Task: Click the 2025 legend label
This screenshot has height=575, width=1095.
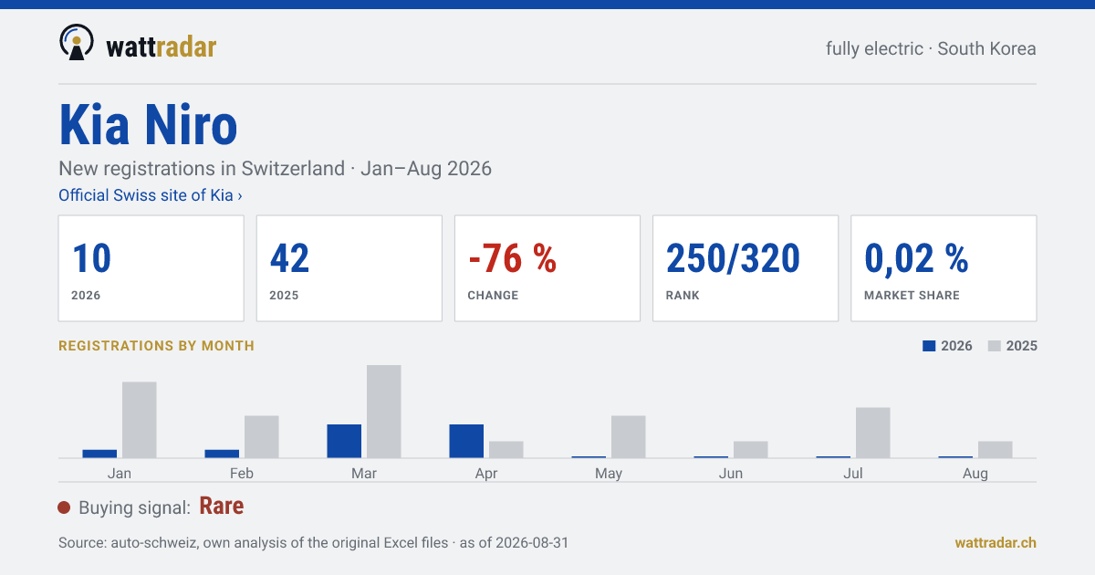Action: click(1022, 346)
